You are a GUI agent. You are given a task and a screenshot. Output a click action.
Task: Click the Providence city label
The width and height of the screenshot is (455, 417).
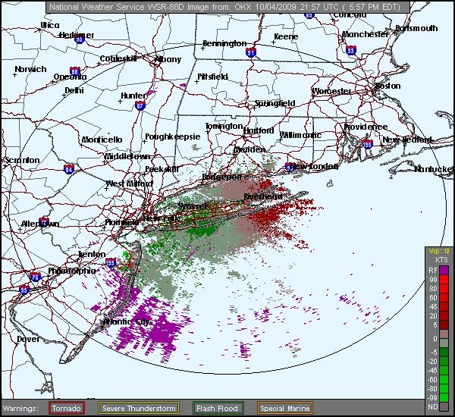point(366,127)
